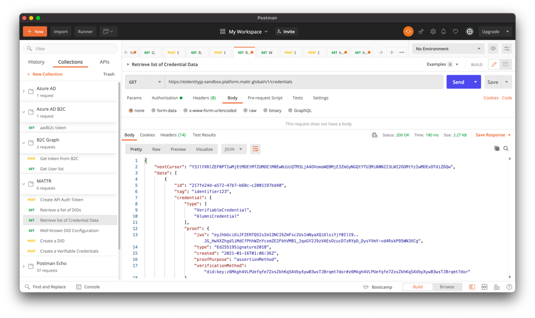This screenshot has width=535, height=318.
Task: Switch to two-pane view icon
Action: click(x=484, y=287)
